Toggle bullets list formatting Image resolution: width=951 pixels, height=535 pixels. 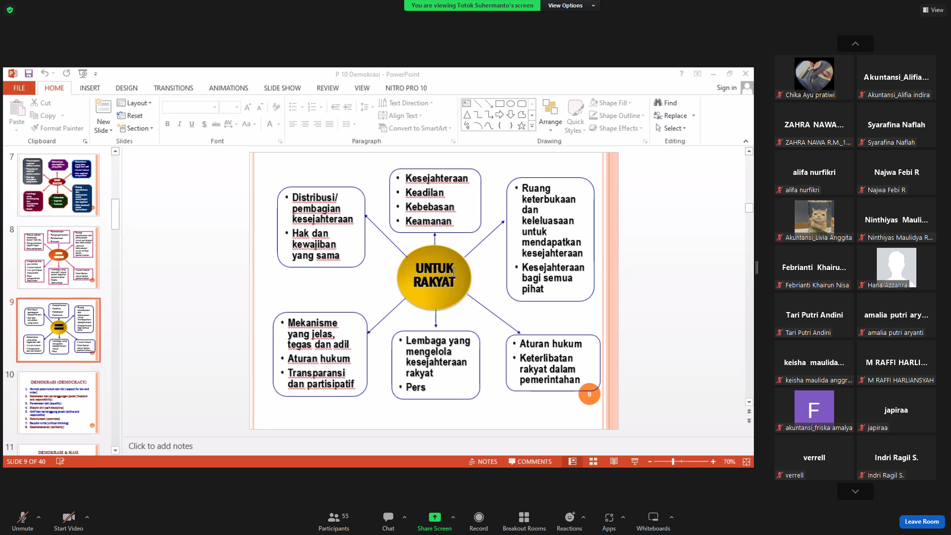(293, 107)
